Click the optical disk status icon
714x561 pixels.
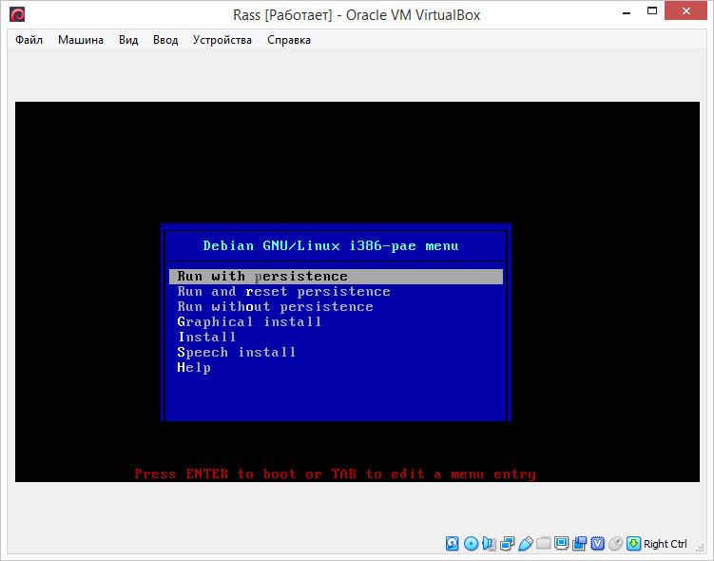[471, 543]
